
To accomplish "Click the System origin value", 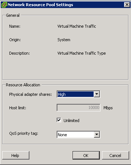I will (x=64, y=40).
